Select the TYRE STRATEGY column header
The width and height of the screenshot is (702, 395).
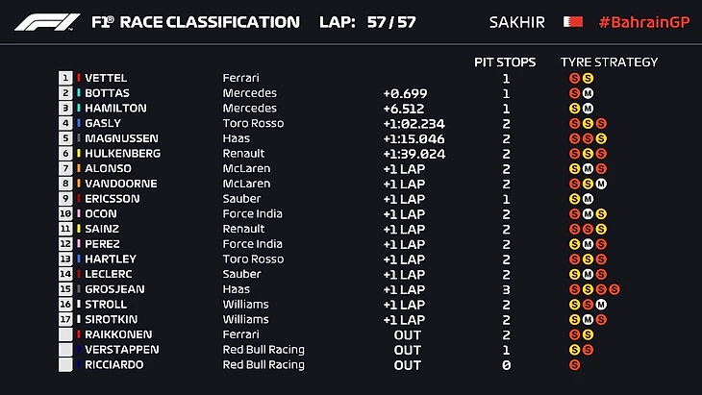[609, 62]
